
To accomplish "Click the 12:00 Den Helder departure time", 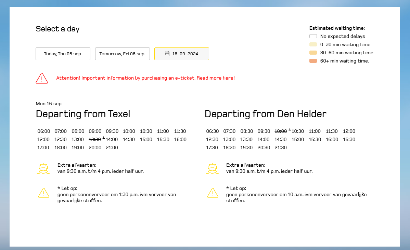I will [x=349, y=131].
